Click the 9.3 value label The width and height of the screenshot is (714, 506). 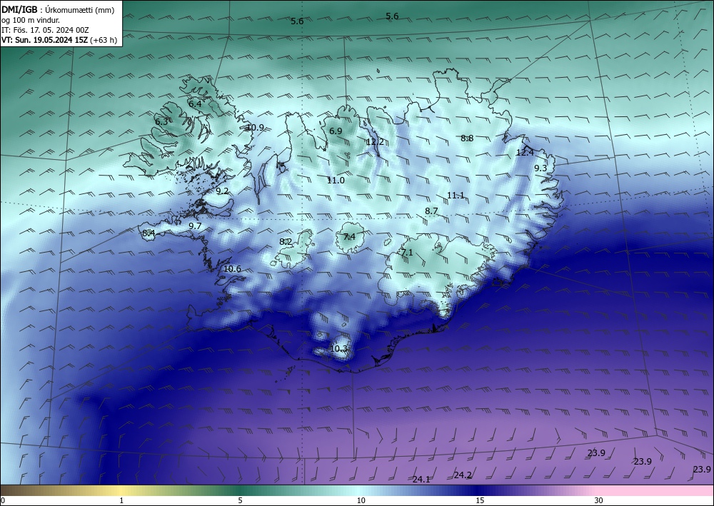coord(540,168)
